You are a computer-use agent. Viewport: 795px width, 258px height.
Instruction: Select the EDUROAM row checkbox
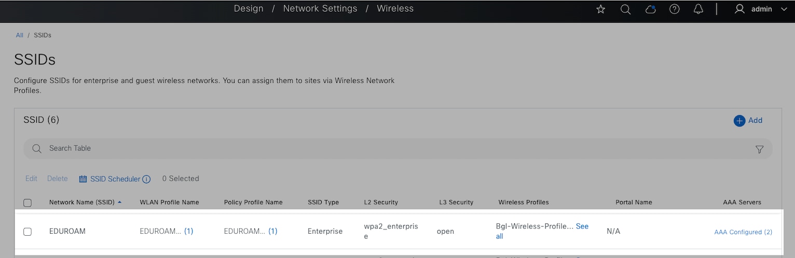(28, 232)
